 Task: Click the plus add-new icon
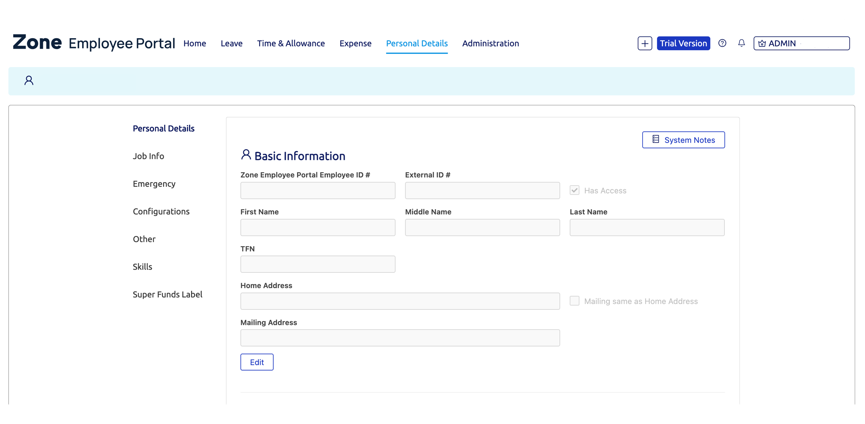(644, 44)
